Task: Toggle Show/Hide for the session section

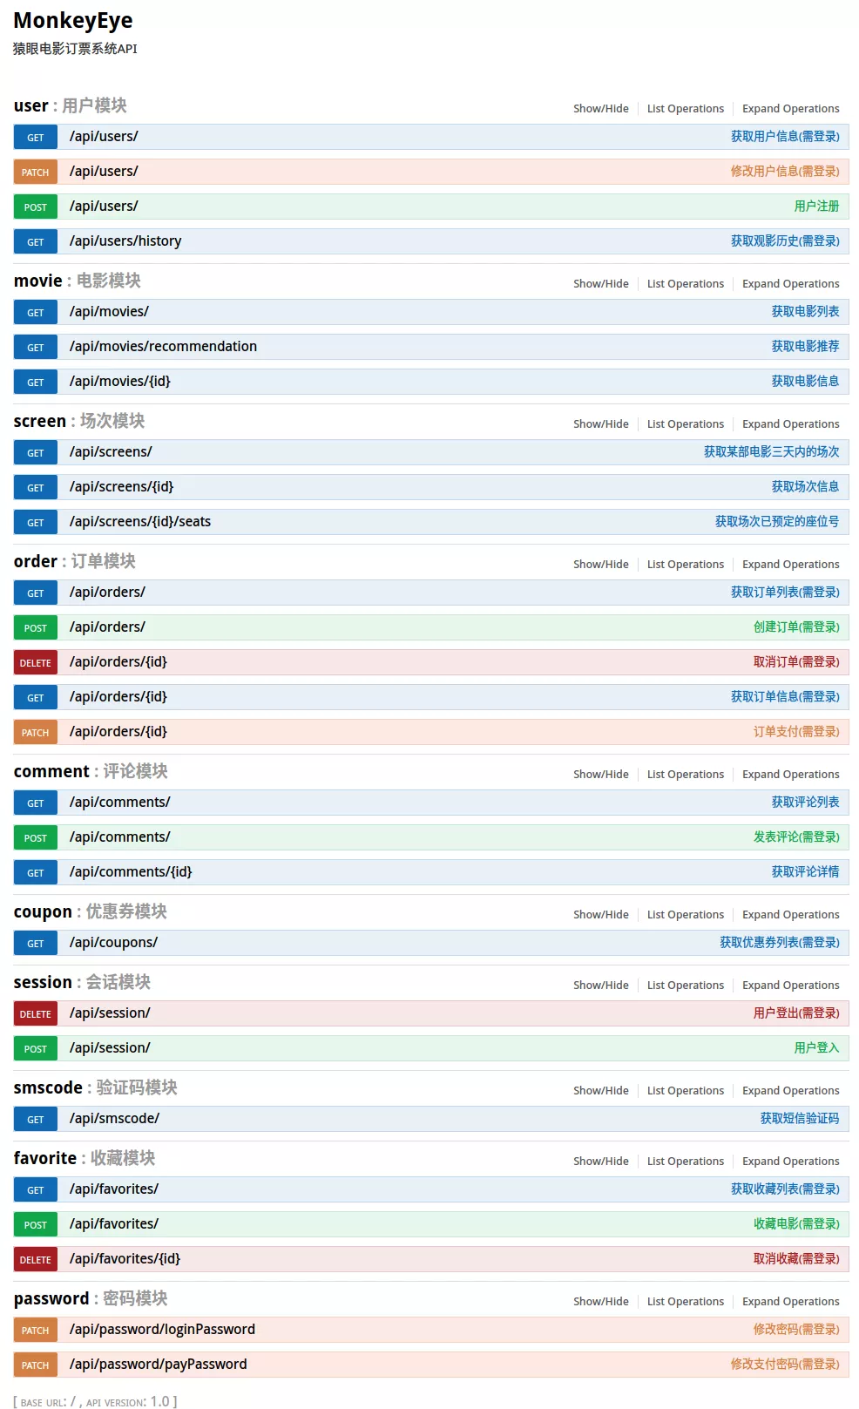Action: (601, 986)
